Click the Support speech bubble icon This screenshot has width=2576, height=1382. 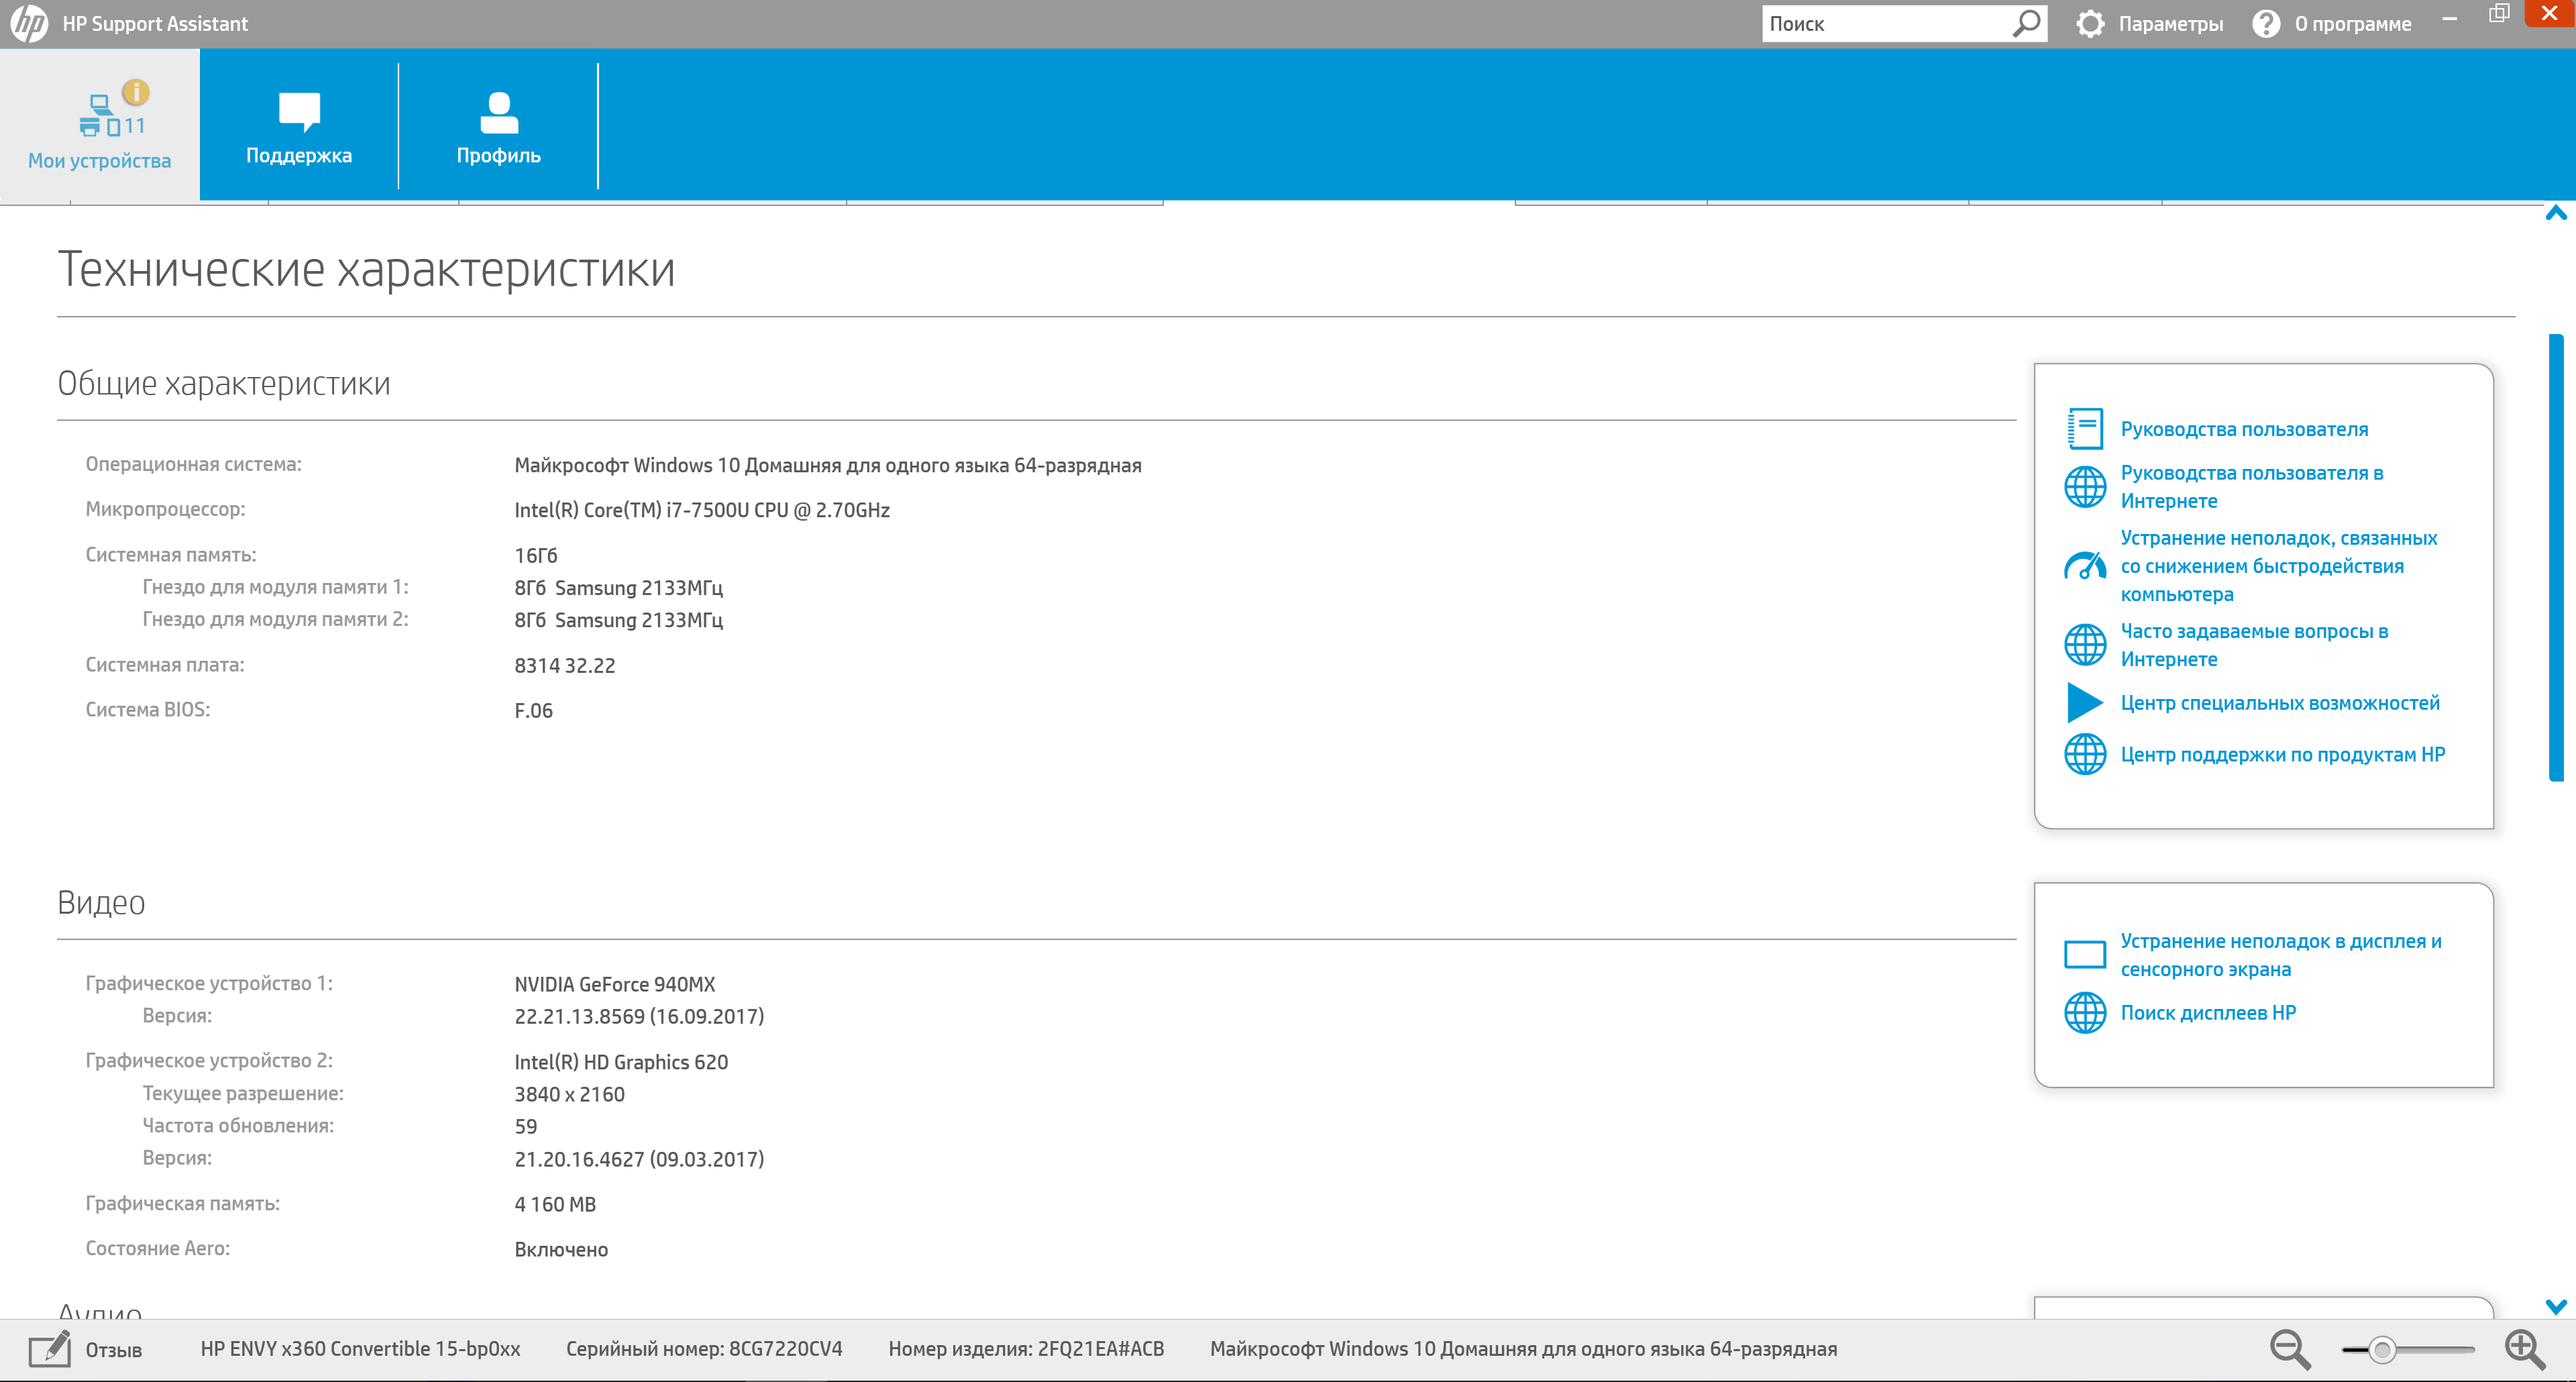(x=299, y=112)
